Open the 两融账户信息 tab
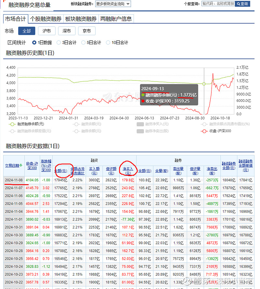 (x=116, y=19)
